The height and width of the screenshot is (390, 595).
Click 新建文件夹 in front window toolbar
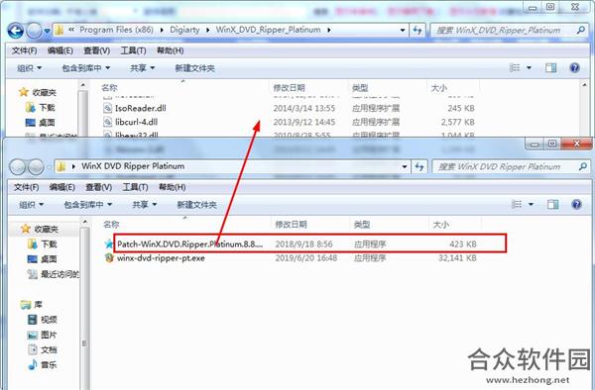click(x=196, y=205)
